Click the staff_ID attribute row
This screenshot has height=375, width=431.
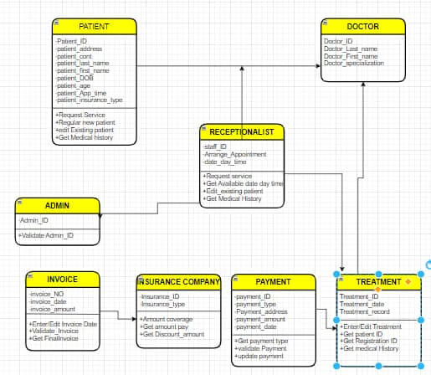click(x=214, y=146)
